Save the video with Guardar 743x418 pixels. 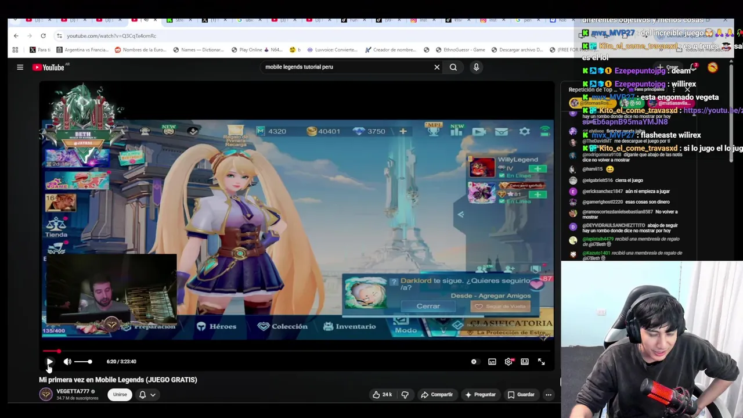point(521,395)
